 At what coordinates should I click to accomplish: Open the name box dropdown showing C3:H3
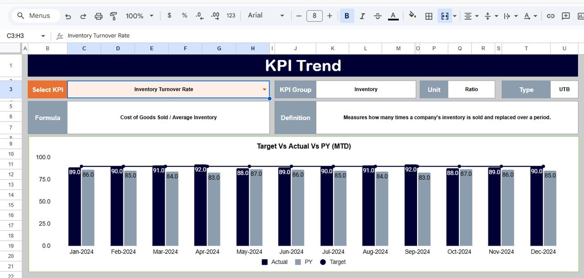43,35
